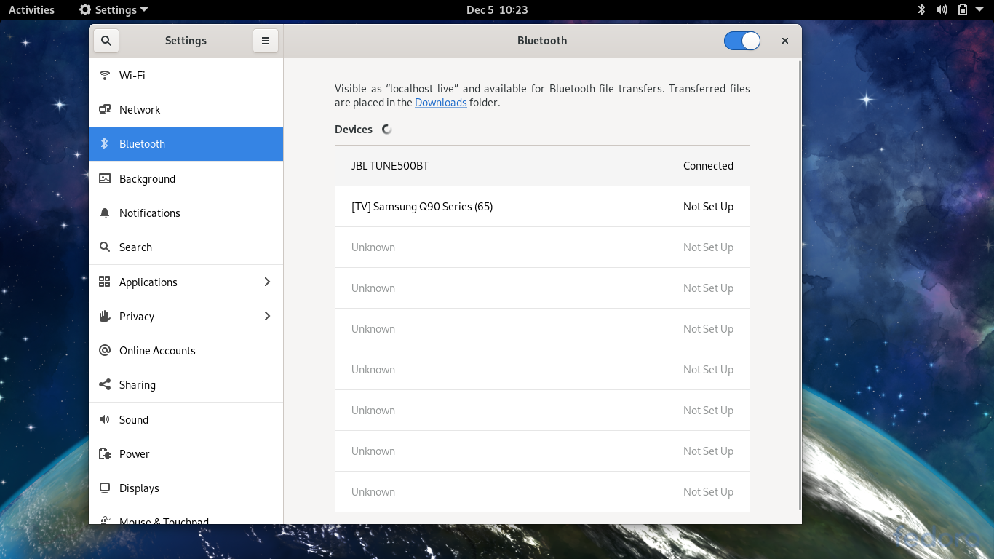This screenshot has height=559, width=994.
Task: Turn off the Bluetooth switch
Action: click(742, 41)
